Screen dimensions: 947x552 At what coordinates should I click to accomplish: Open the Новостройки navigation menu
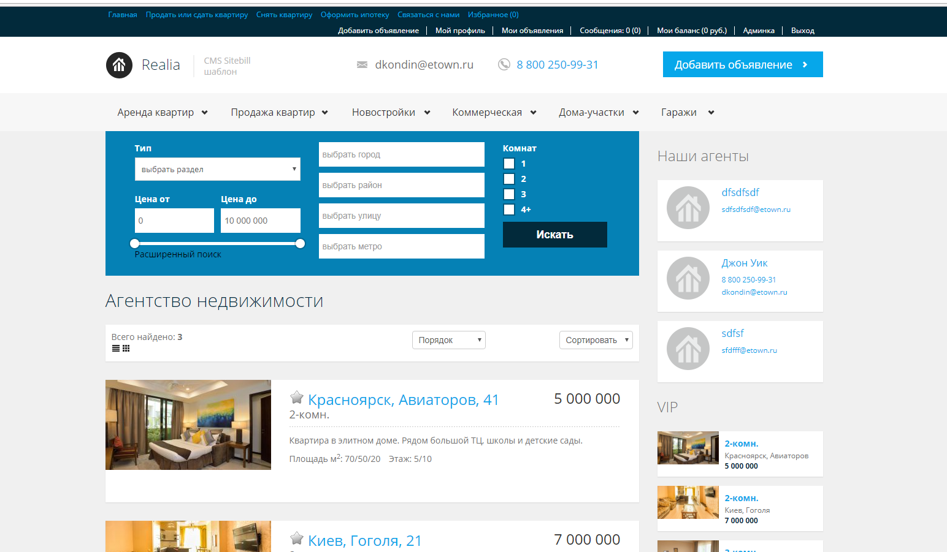(391, 112)
